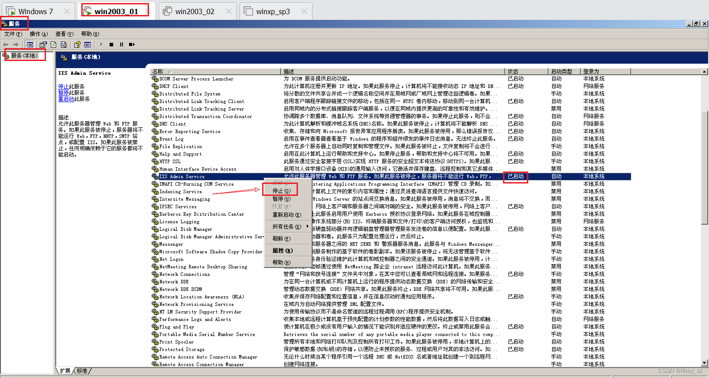The width and height of the screenshot is (709, 378).
Task: Click the Stop Service square icon
Action: [111, 45]
